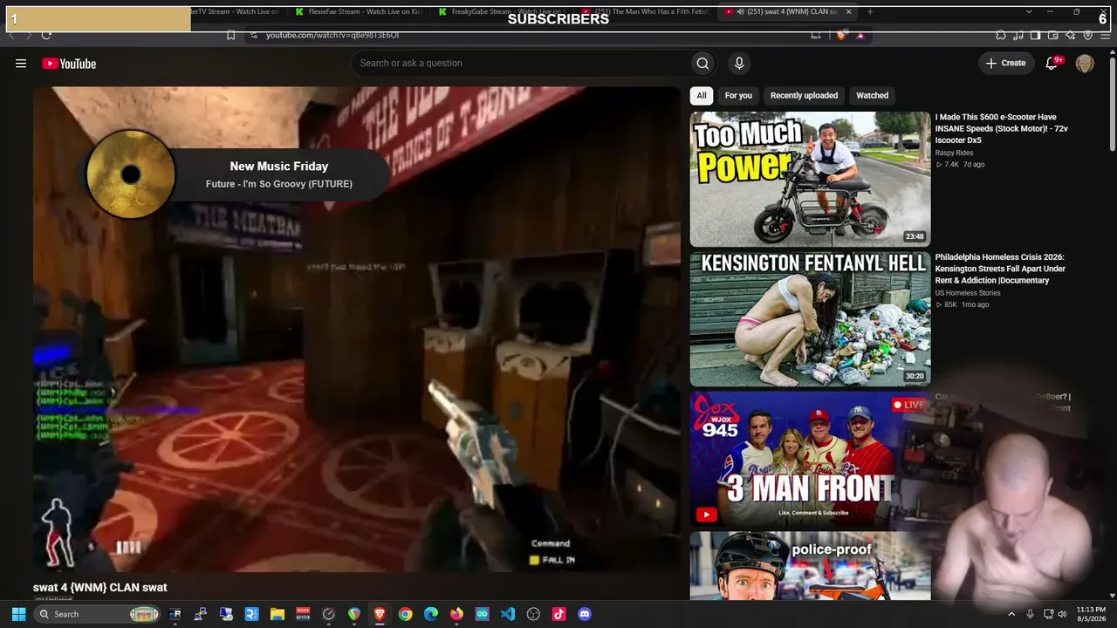This screenshot has width=1117, height=628.
Task: Visit the Raspy Rides channel
Action: (x=954, y=153)
